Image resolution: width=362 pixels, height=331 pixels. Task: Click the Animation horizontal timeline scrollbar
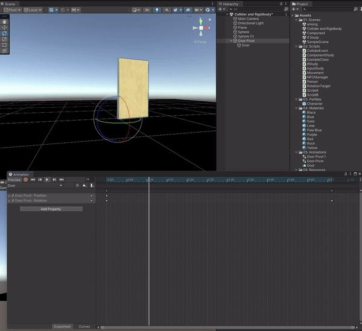[x=227, y=327]
